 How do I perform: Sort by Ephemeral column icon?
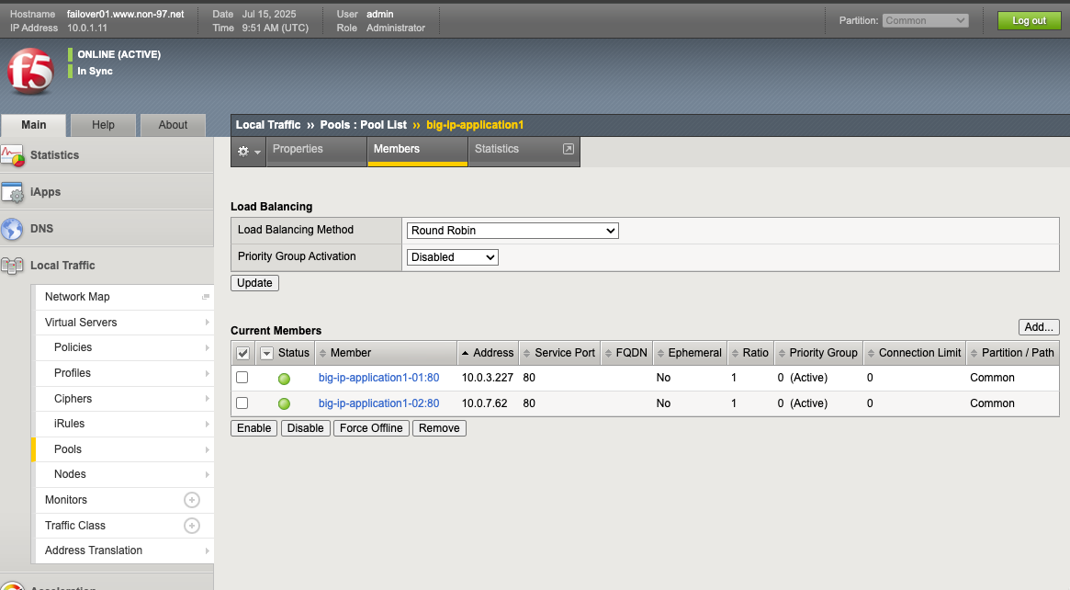pos(660,353)
